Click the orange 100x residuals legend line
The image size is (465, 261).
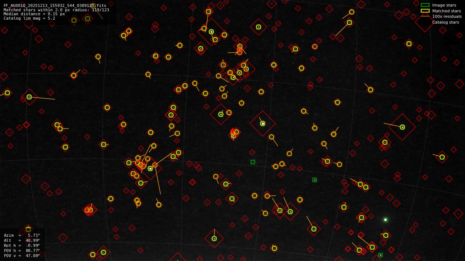coord(425,16)
